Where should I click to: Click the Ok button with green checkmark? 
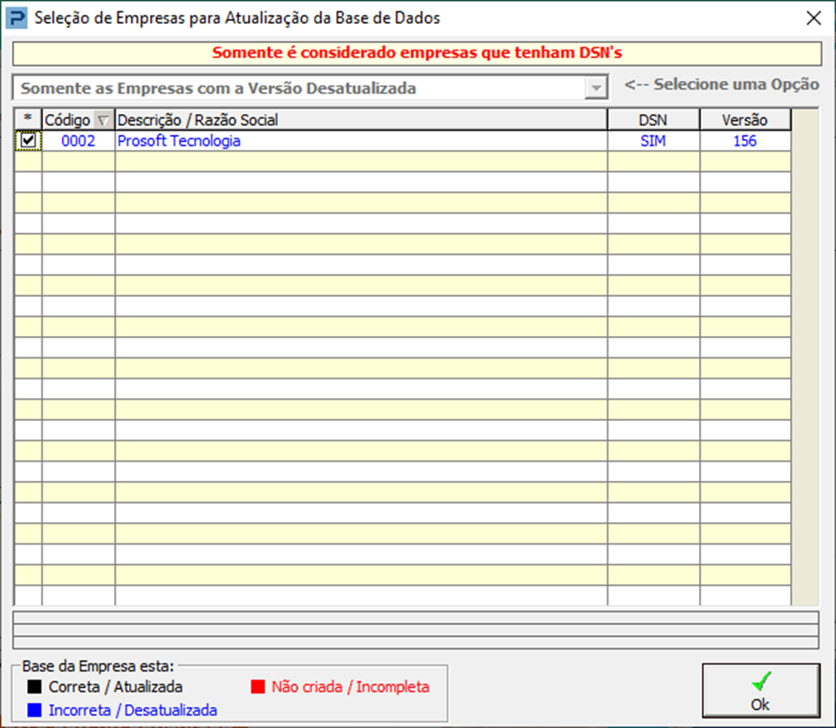(x=760, y=690)
